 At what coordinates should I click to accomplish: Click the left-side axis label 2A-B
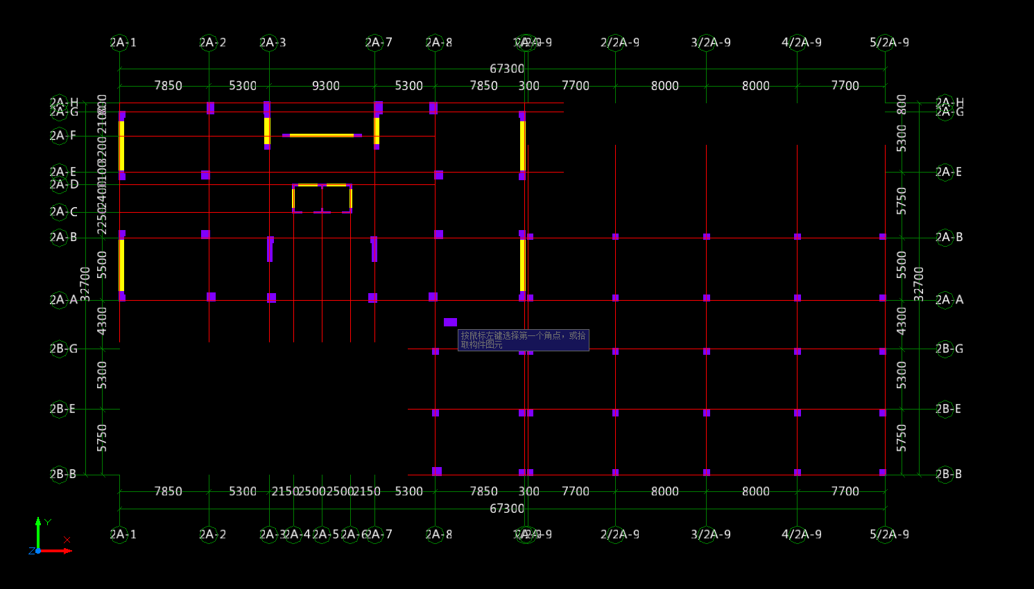click(63, 237)
